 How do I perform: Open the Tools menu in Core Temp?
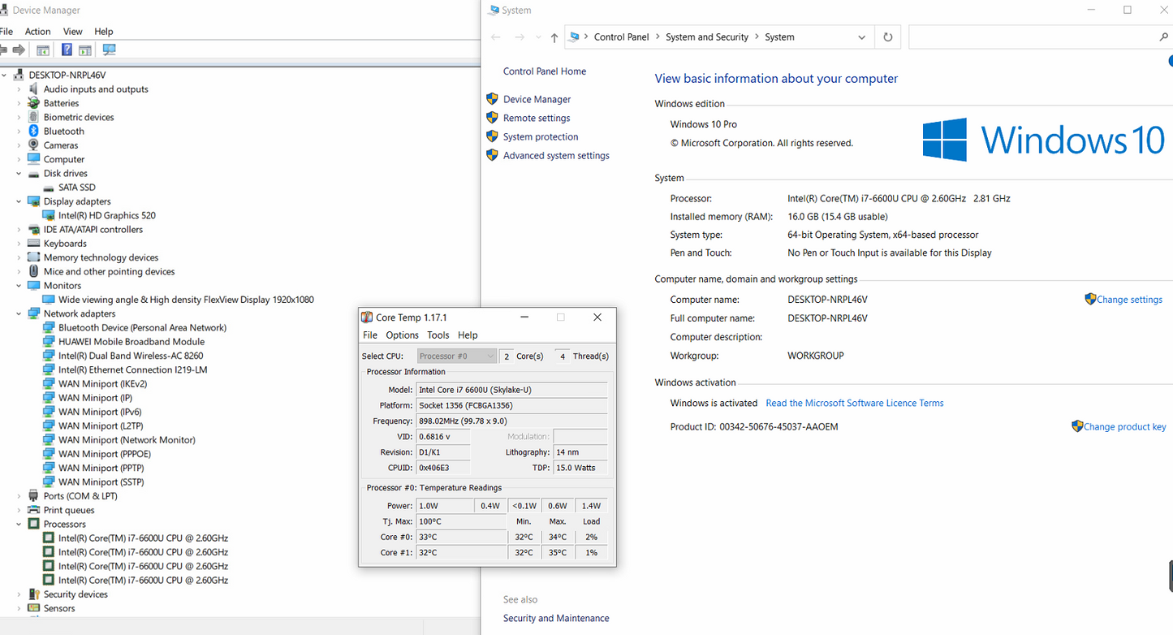pyautogui.click(x=438, y=335)
